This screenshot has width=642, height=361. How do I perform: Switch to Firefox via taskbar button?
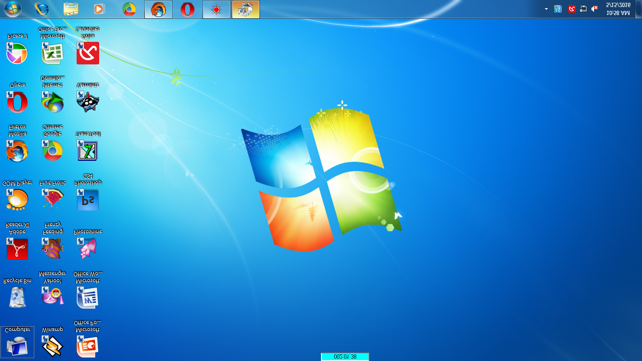pyautogui.click(x=158, y=9)
